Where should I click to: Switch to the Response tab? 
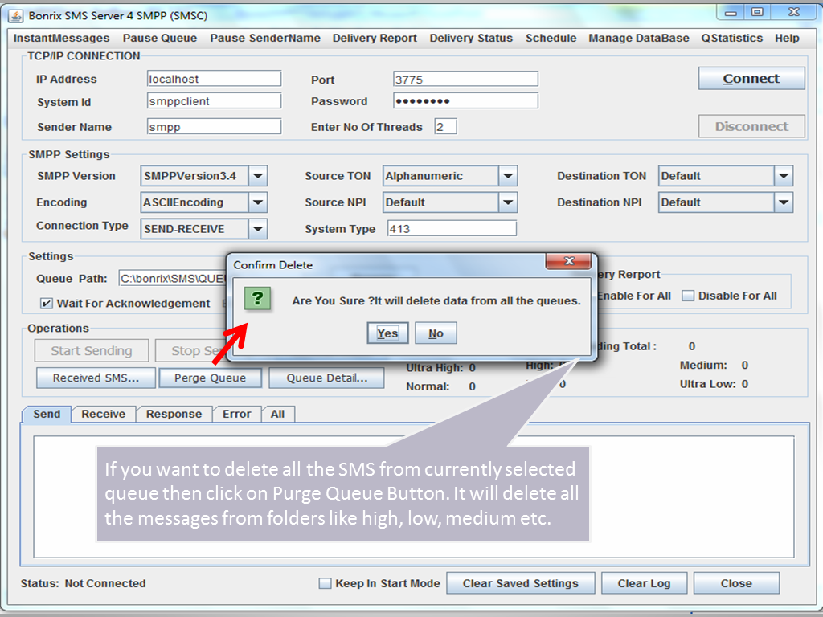coord(174,414)
